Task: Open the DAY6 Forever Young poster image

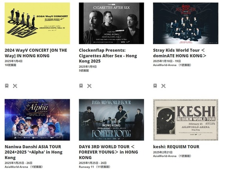Action: pyautogui.click(x=112, y=120)
